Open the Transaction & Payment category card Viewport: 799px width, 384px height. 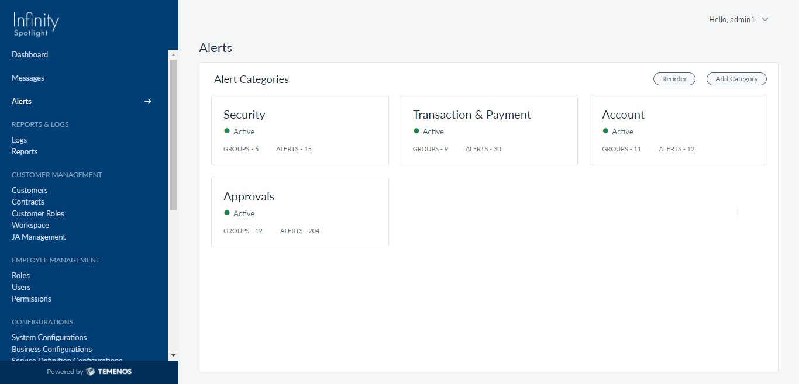[x=489, y=130]
